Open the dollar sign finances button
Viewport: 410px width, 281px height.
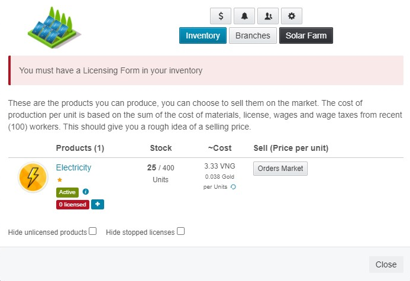[x=221, y=16]
